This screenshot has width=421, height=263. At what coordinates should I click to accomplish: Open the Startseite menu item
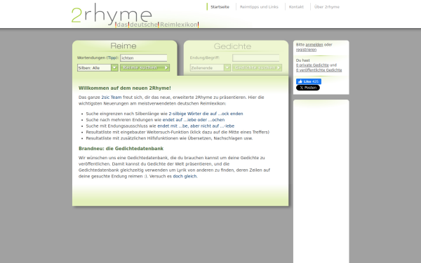pos(220,7)
